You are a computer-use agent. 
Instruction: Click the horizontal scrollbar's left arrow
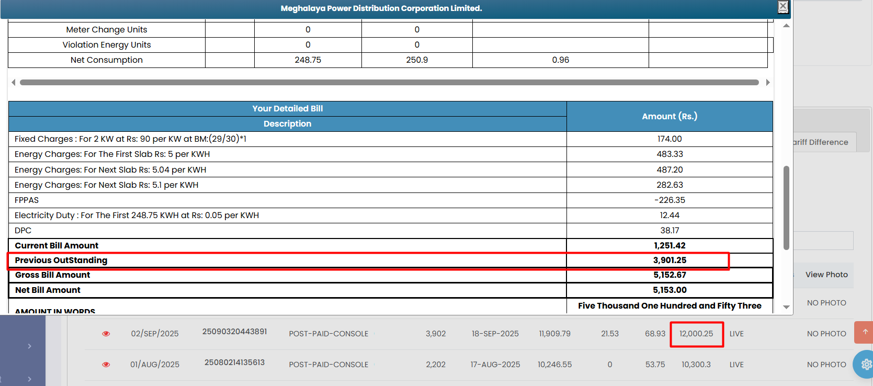(14, 82)
